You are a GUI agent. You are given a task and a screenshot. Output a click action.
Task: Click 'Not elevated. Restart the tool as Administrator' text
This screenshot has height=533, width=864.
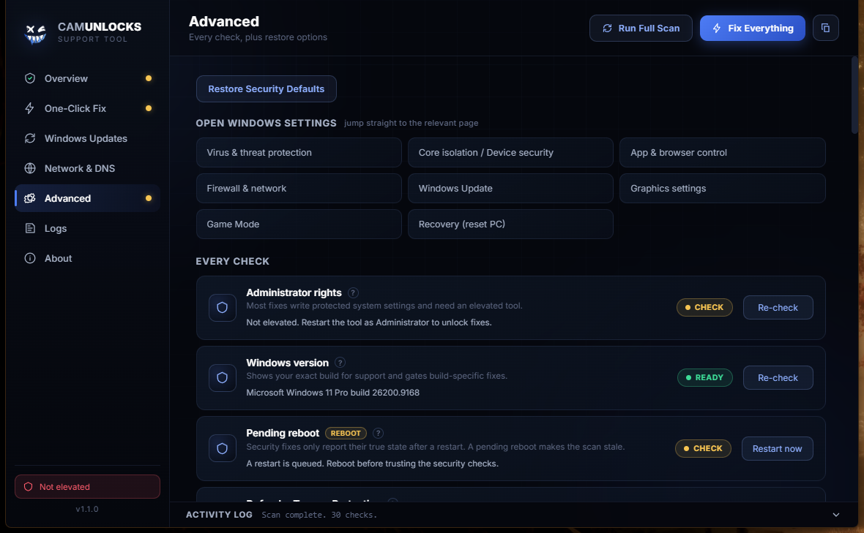click(x=368, y=322)
